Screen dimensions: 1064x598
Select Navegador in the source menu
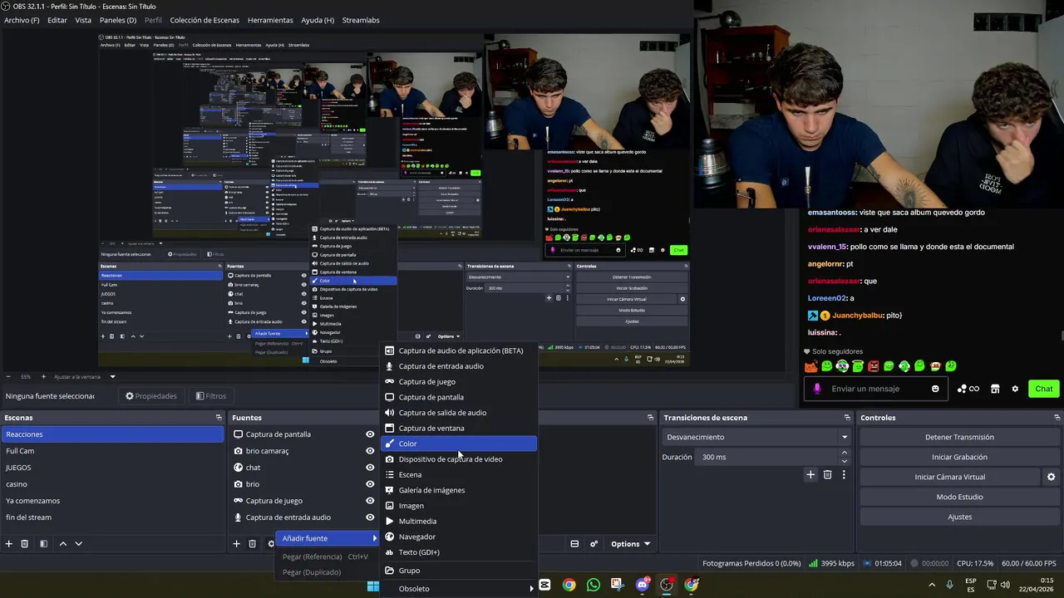pos(459,537)
